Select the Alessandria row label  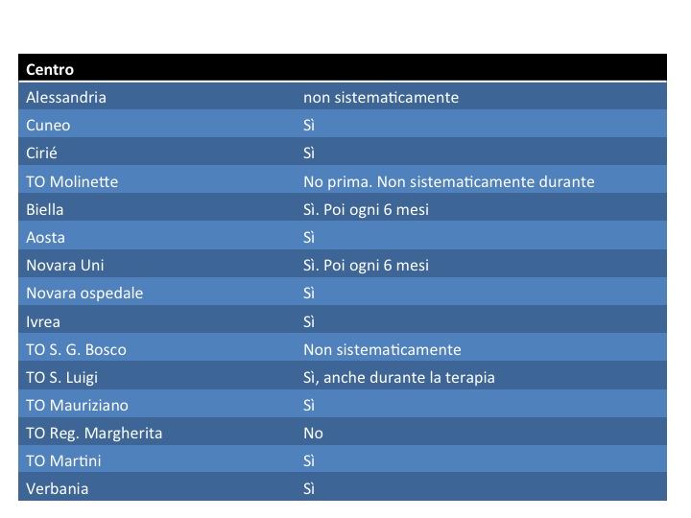[x=66, y=97]
